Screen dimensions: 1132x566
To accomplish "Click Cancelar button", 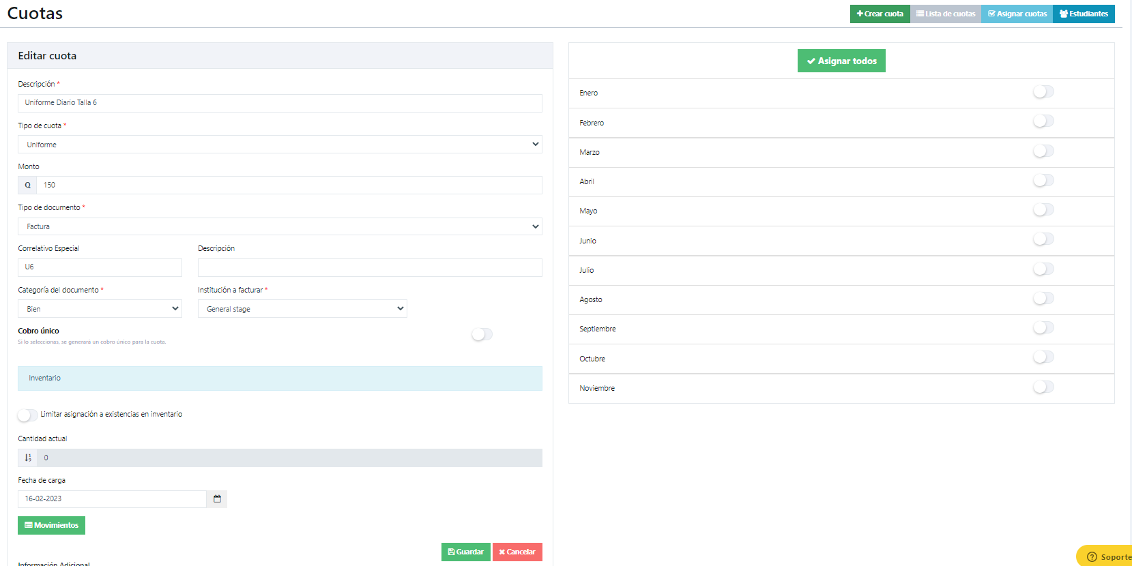I will pyautogui.click(x=517, y=552).
